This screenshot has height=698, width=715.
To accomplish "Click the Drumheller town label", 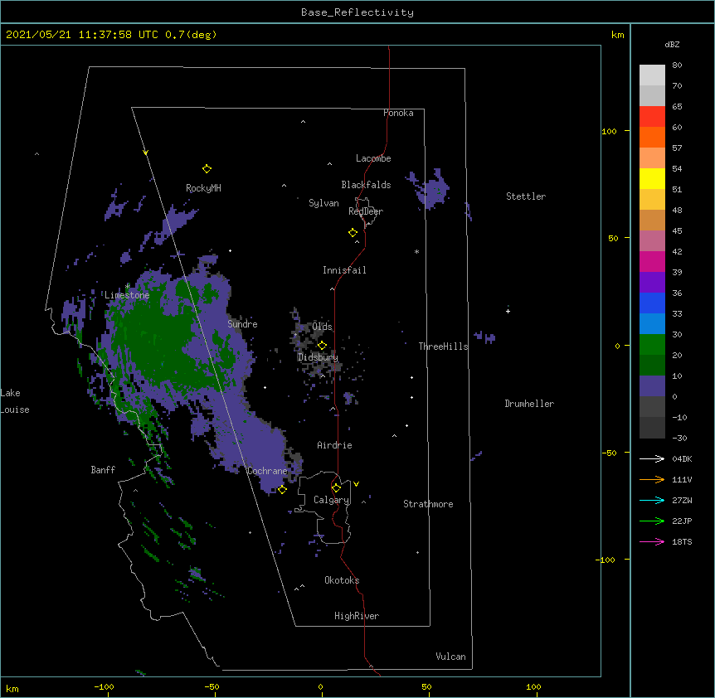I will [529, 404].
